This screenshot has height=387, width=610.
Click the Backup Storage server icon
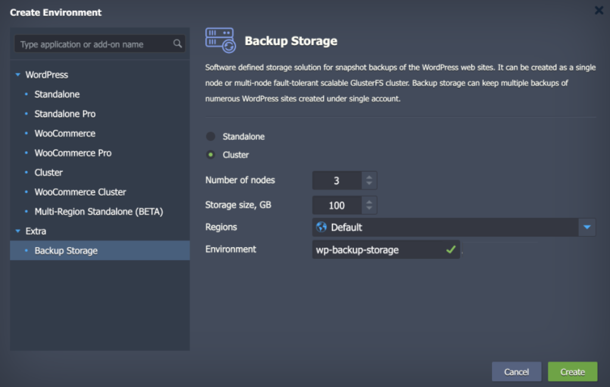coord(220,40)
